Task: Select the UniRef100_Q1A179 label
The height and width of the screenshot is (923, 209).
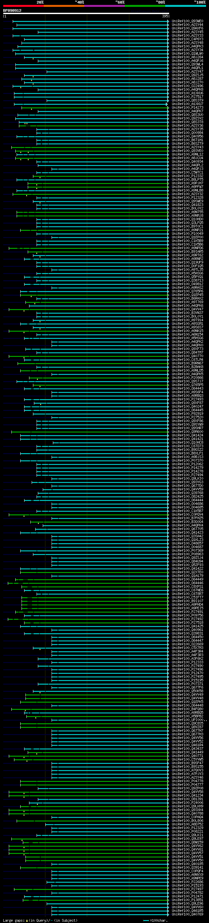Action: [x=187, y=576]
